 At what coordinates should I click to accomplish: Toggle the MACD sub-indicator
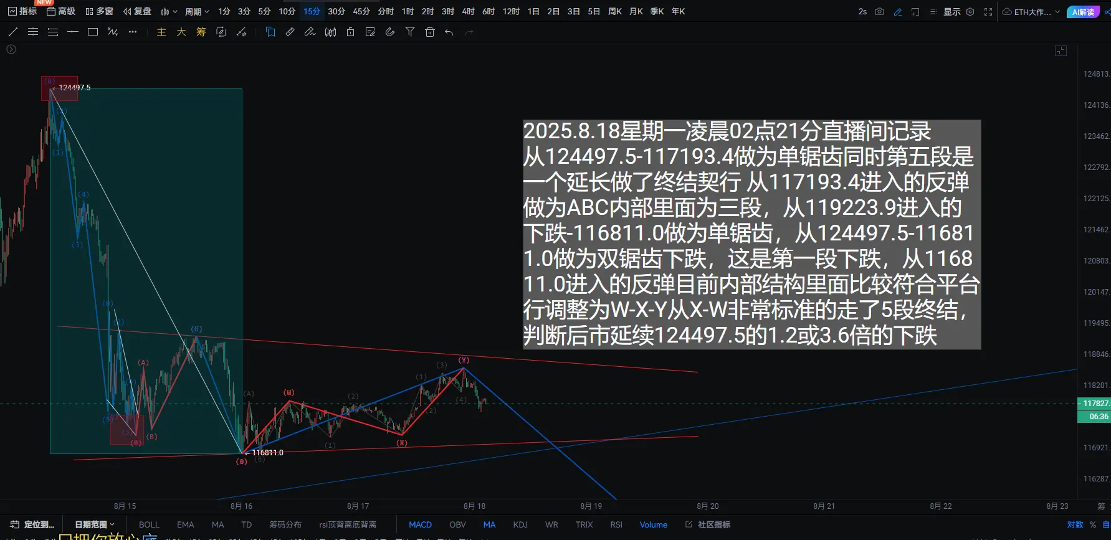(x=420, y=524)
